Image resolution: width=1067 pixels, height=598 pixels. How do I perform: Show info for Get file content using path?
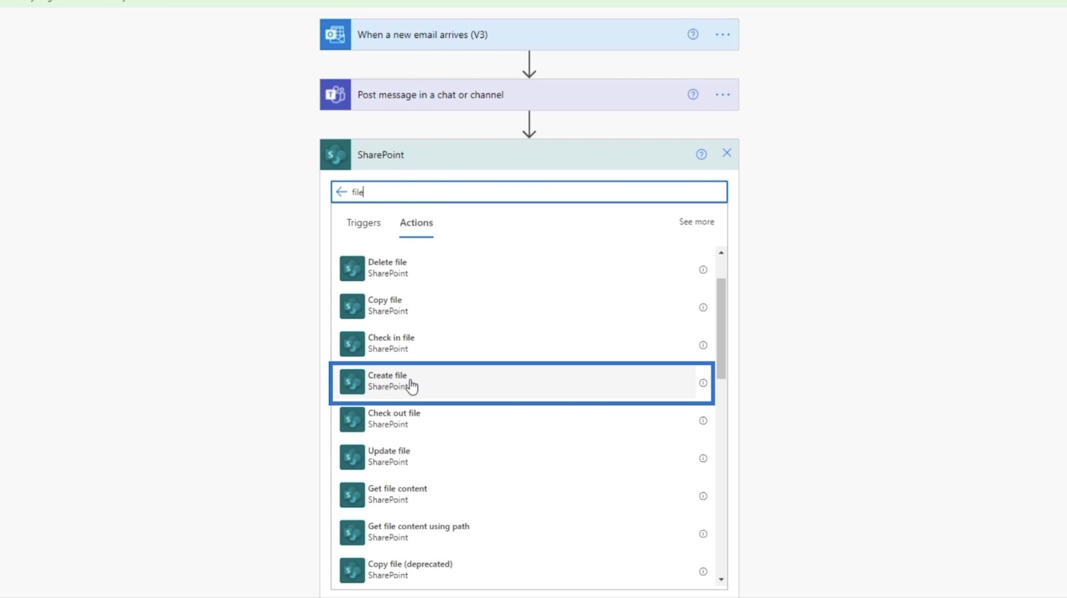tap(703, 534)
